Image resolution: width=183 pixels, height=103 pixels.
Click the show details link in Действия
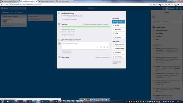pos(103,57)
